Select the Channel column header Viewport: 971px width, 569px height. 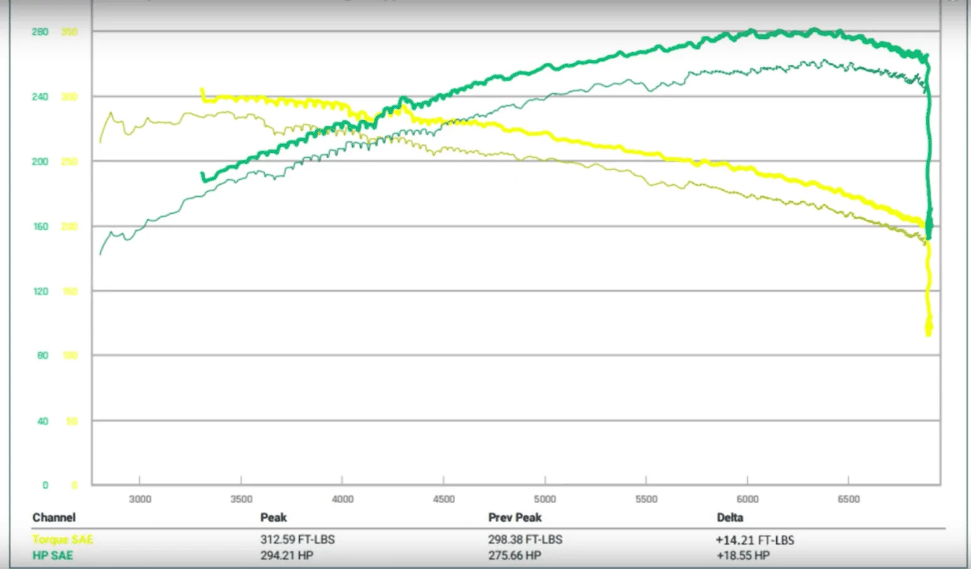[x=54, y=517]
